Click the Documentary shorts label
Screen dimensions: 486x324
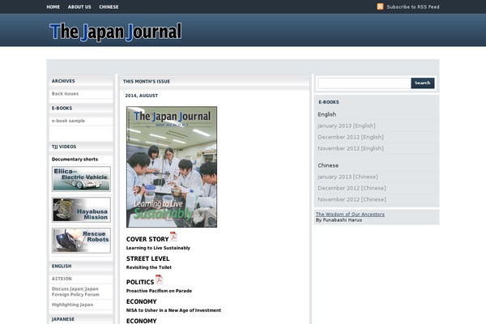pyautogui.click(x=75, y=160)
